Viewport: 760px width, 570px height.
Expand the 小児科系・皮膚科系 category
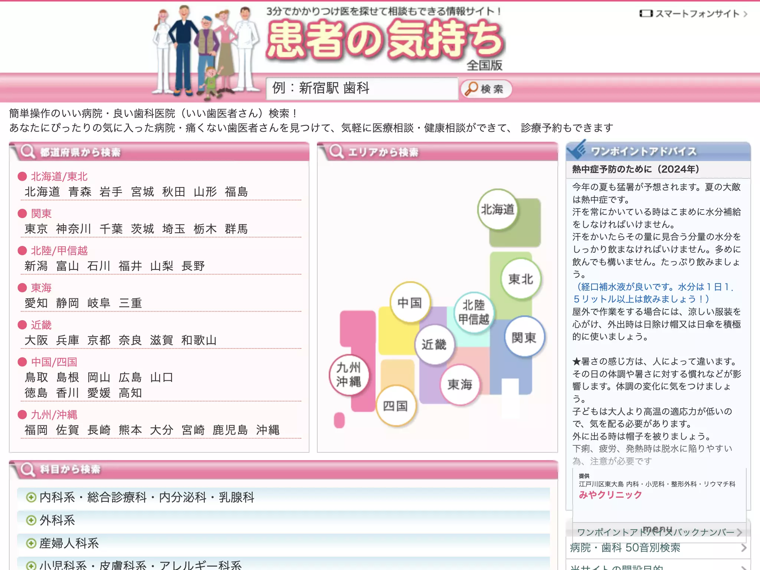[284, 564]
